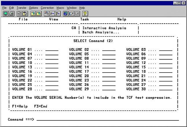Viewport: 187px width, 127px height.
Task: Click the yellow question mark help icon
Action: 85,14
